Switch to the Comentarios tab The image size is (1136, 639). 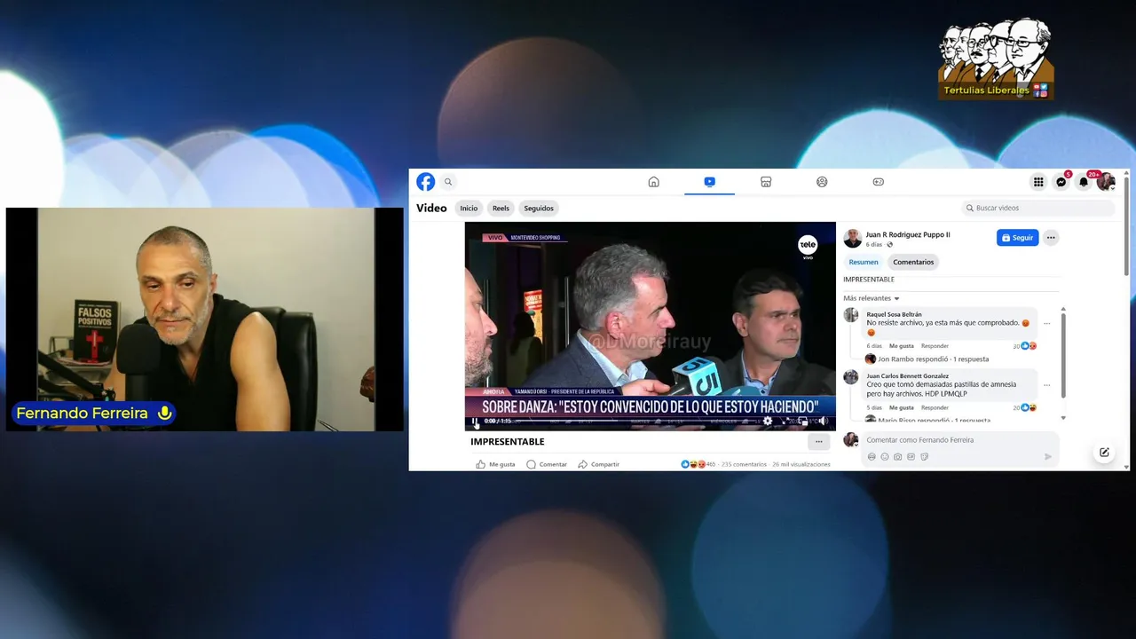point(913,262)
